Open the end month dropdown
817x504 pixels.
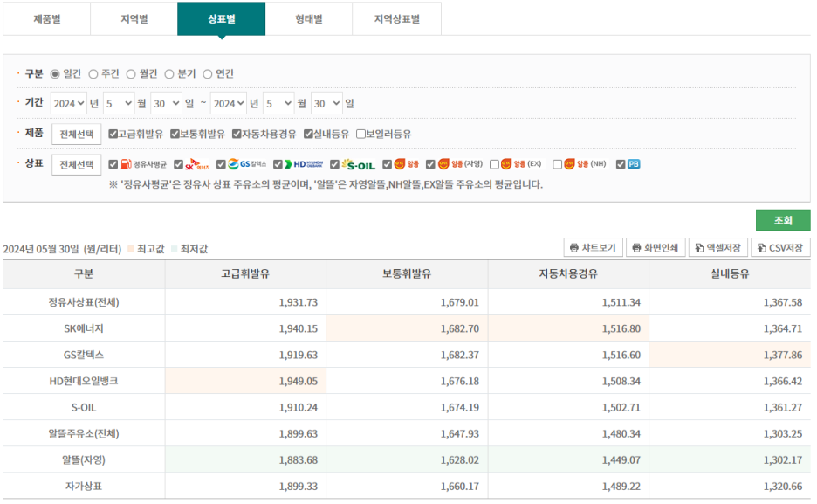coord(278,103)
